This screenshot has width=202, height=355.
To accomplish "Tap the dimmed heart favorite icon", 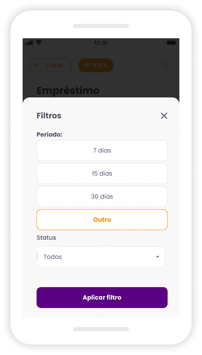I will (165, 66).
